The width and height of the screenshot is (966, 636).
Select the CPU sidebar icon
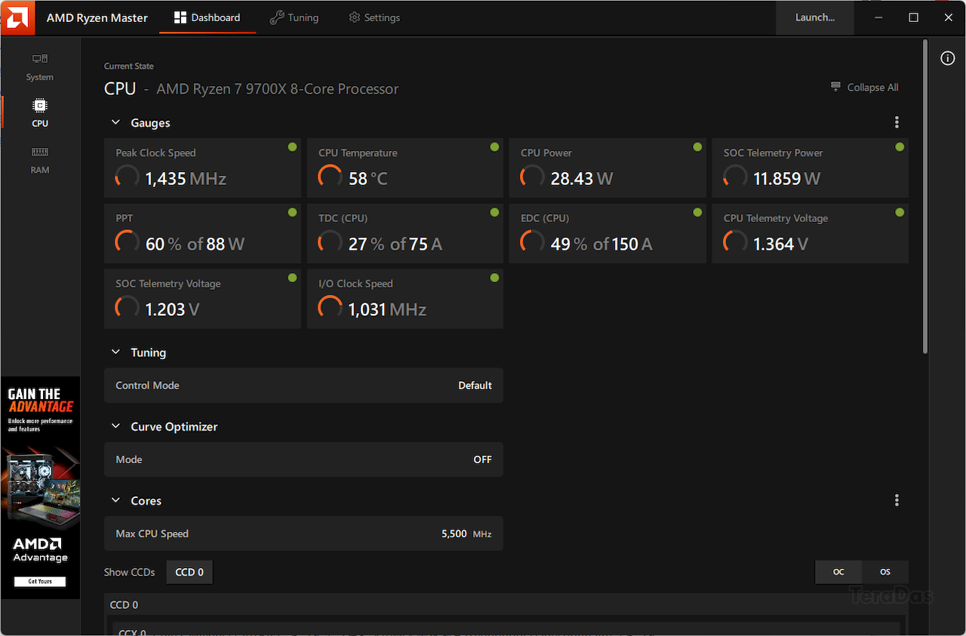pos(40,112)
